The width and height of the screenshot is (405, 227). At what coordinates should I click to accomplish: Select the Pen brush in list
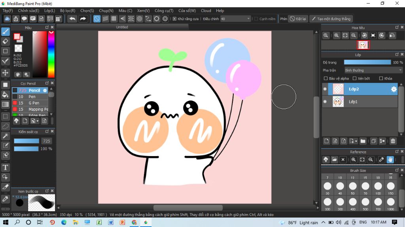pyautogui.click(x=30, y=97)
